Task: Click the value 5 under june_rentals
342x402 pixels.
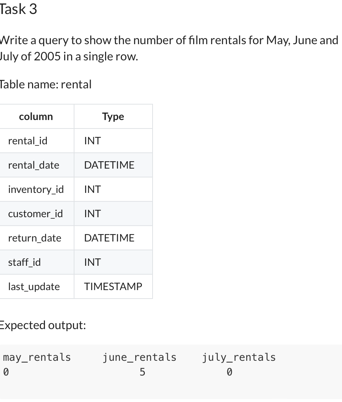Action: pyautogui.click(x=142, y=372)
